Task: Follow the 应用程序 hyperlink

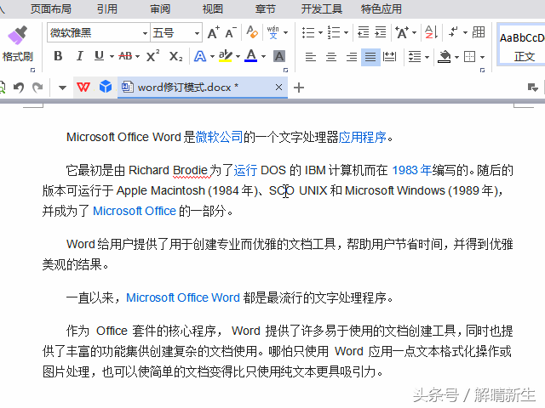Action: [x=363, y=137]
